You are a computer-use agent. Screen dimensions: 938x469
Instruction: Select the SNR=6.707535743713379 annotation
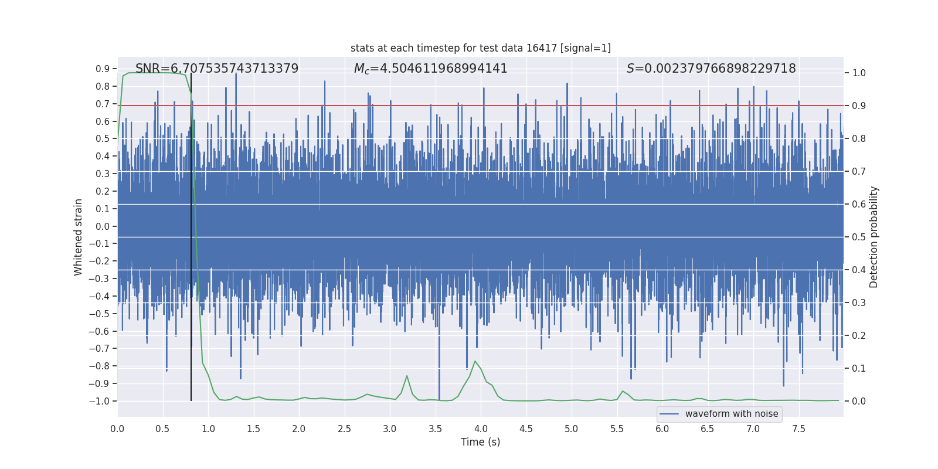(x=217, y=69)
